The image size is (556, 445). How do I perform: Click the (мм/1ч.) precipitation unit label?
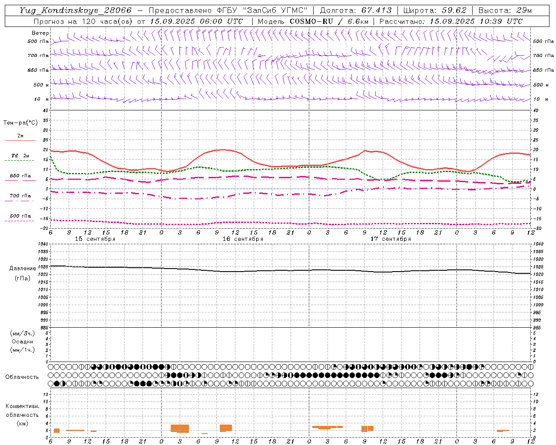click(x=22, y=350)
